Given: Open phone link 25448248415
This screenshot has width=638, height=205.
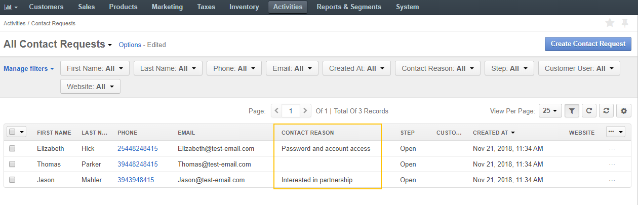Looking at the screenshot, I should pos(137,149).
